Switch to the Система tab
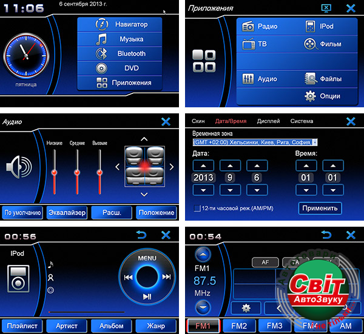This screenshot has width=364, height=334. 302,121
